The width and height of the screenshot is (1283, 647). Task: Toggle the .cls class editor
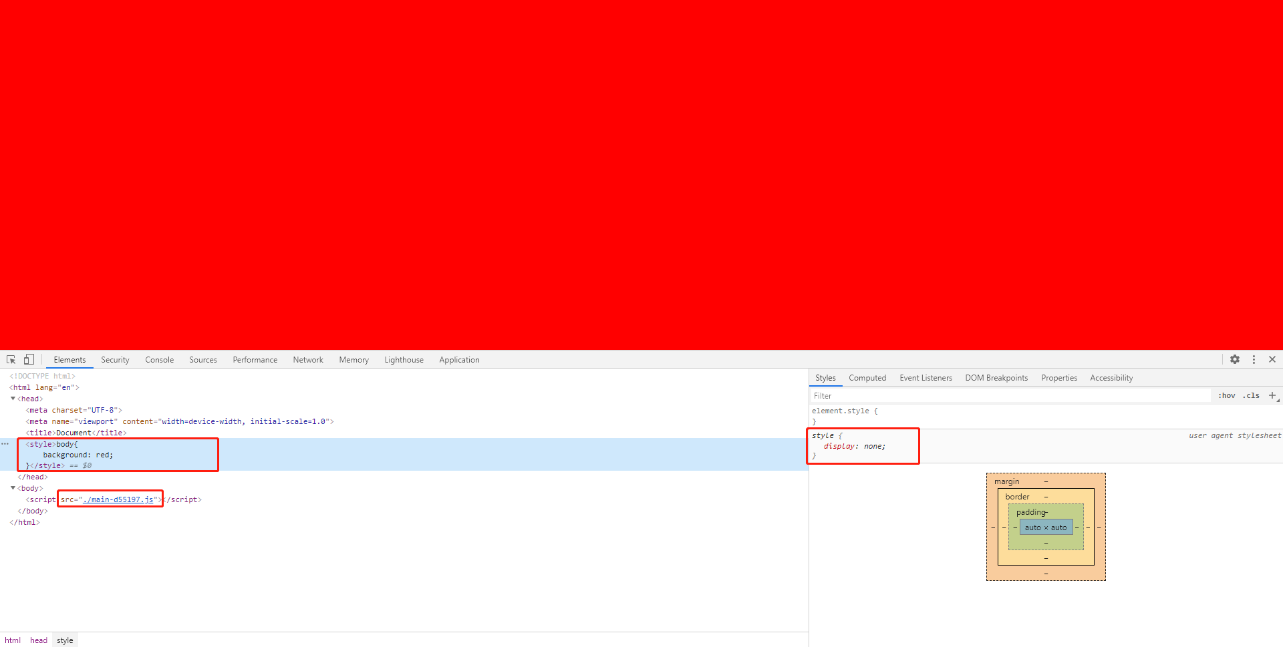click(x=1251, y=395)
